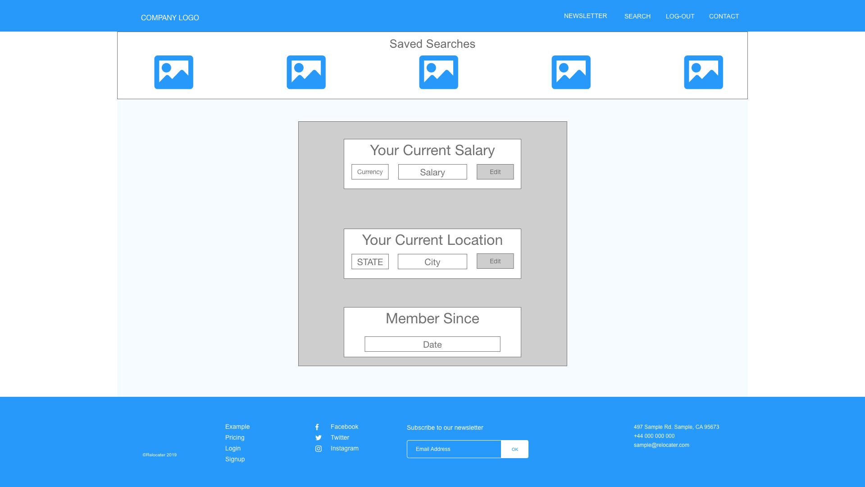
Task: Expand the STATE location dropdown
Action: [x=369, y=262]
